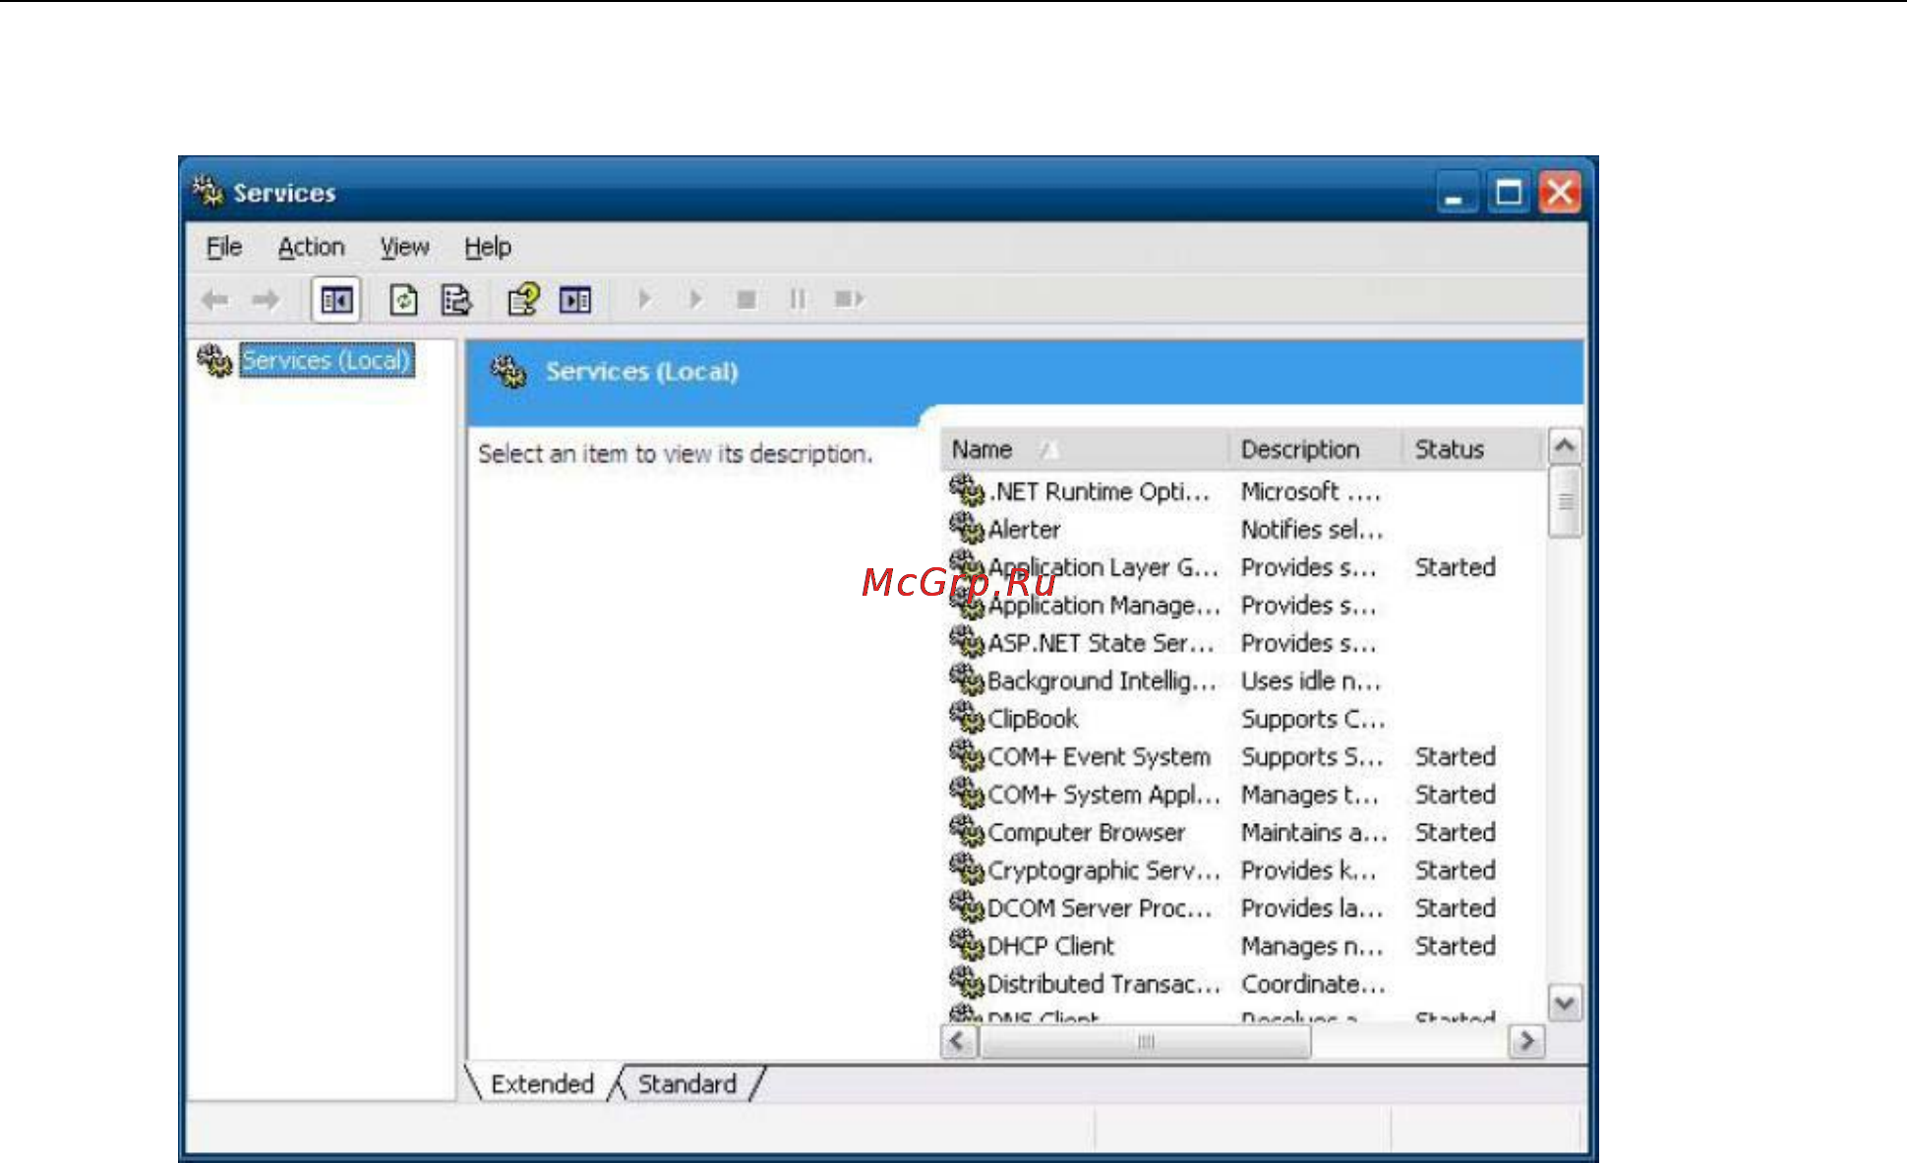The width and height of the screenshot is (1907, 1163).
Task: Click the vertical scrollbar up arrow
Action: point(1565,447)
